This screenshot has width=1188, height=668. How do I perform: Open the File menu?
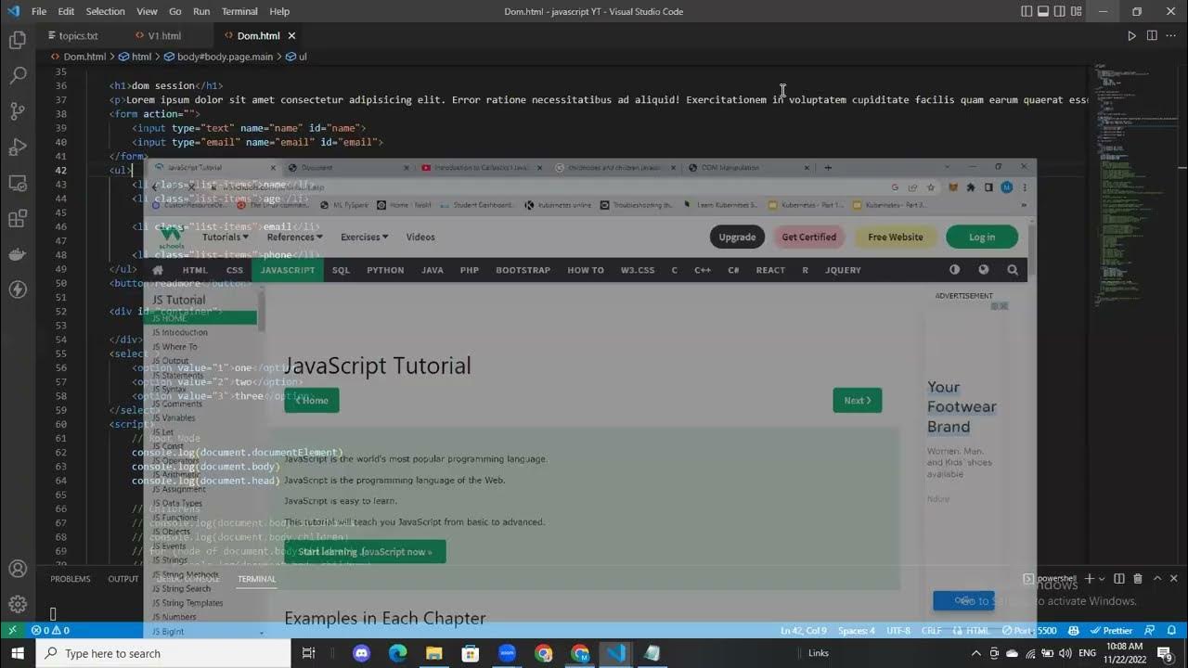(39, 11)
